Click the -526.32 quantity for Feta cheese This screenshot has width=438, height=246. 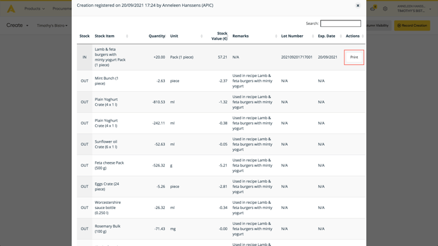click(x=159, y=165)
